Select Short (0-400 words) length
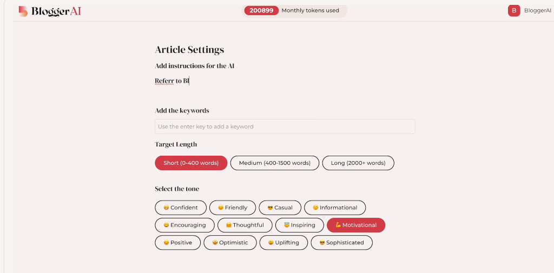554x273 pixels. pos(191,163)
